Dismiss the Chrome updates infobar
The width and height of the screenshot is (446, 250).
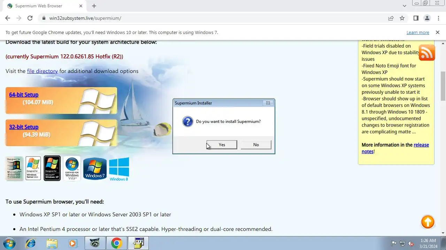[x=438, y=32]
